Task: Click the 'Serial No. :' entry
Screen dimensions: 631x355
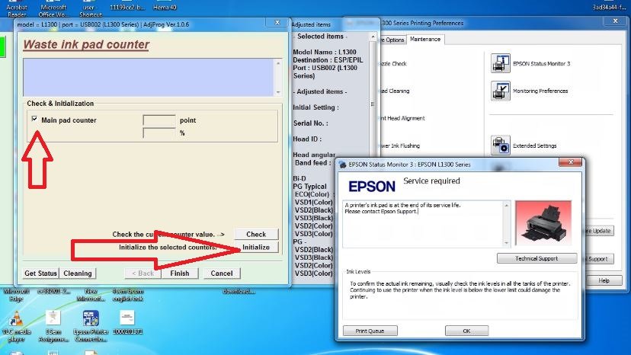Action: pyautogui.click(x=310, y=123)
